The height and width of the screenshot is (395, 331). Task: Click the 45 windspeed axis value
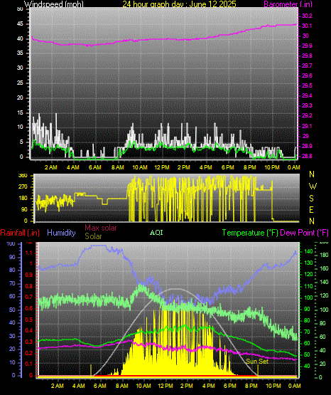tap(20, 24)
